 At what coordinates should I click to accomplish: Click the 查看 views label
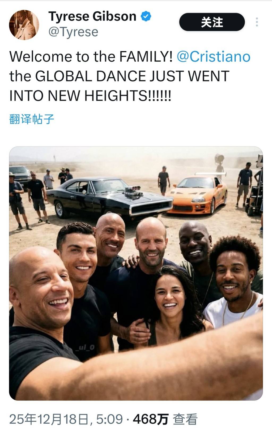tap(185, 419)
